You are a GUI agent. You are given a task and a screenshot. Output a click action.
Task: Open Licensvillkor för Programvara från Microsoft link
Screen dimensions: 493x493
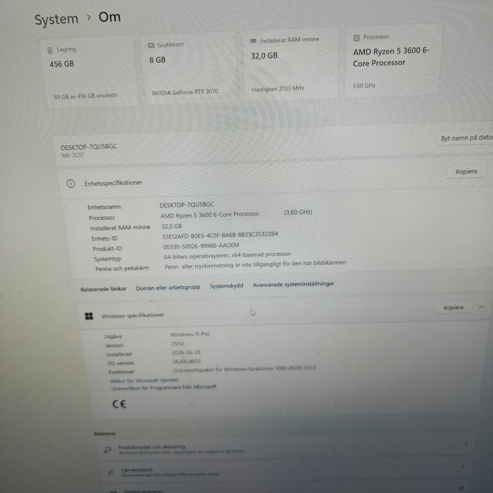(164, 387)
